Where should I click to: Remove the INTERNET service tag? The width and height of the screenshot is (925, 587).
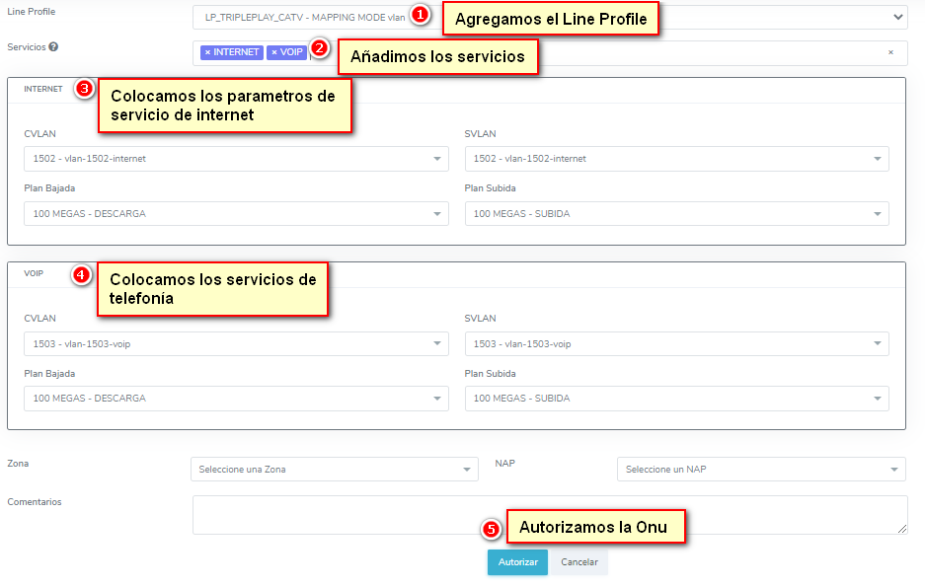click(x=207, y=52)
